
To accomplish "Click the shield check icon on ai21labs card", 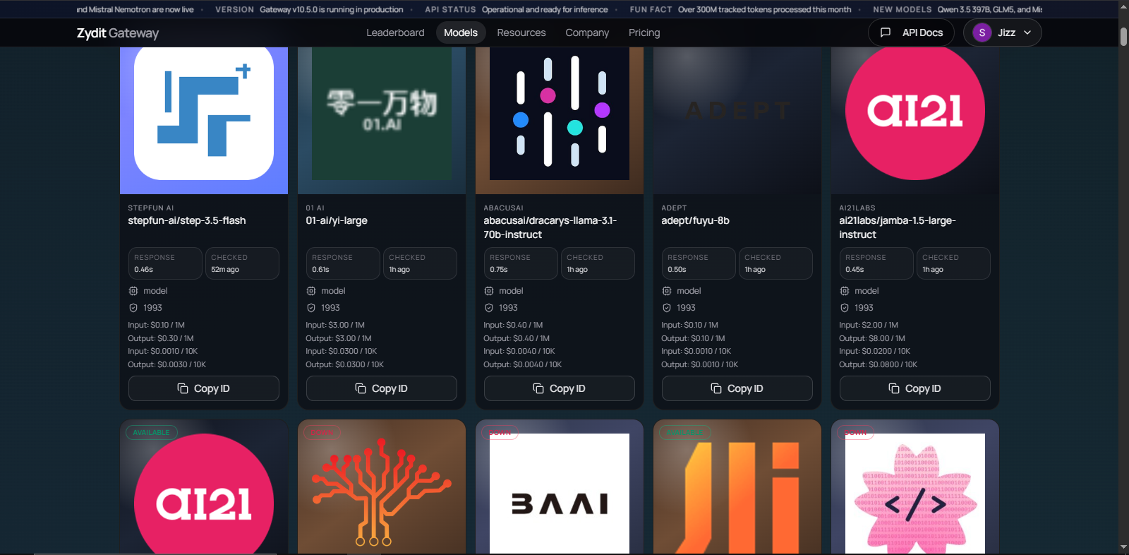I will click(845, 308).
